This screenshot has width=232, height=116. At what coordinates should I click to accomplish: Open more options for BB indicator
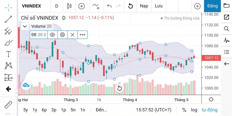[x=83, y=35]
